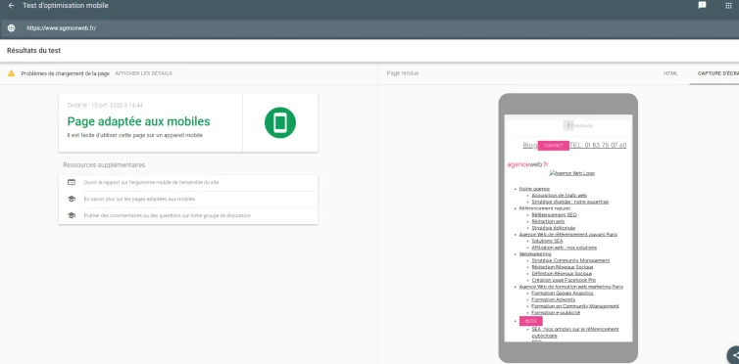Screen dimensions: 739x364
Task: Edit the tested URL https://www.agenceweb.fr/
Action: coord(62,28)
